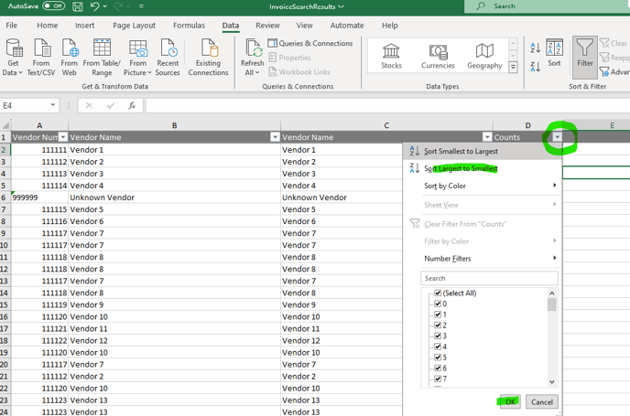Switch to Page Layout tab
This screenshot has width=630, height=416.
134,26
